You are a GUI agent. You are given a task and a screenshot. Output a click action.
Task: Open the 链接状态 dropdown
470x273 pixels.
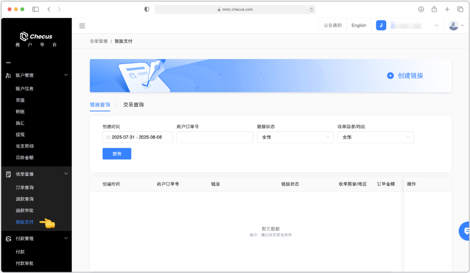click(295, 137)
